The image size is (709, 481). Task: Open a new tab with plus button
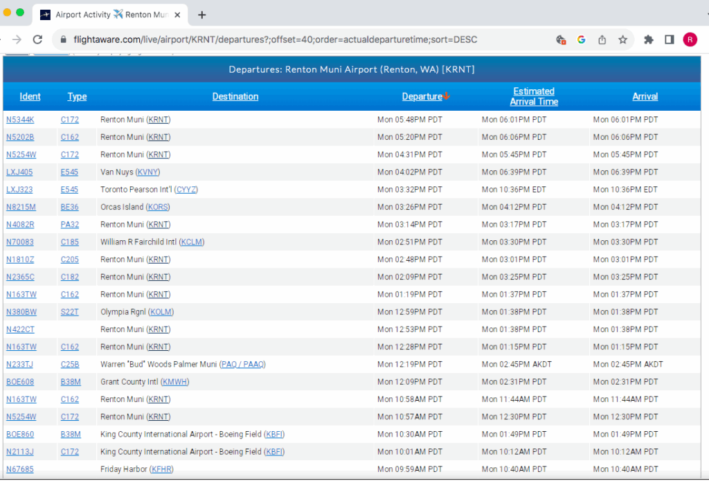202,15
